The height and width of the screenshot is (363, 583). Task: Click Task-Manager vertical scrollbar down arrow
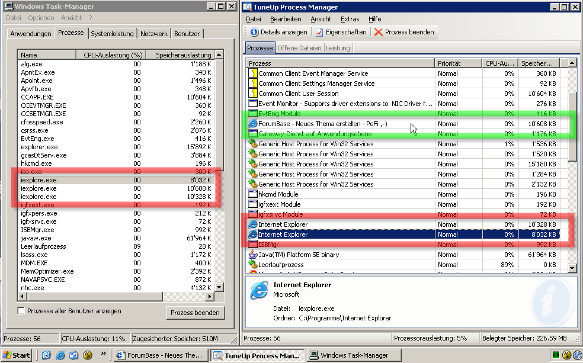(x=219, y=287)
